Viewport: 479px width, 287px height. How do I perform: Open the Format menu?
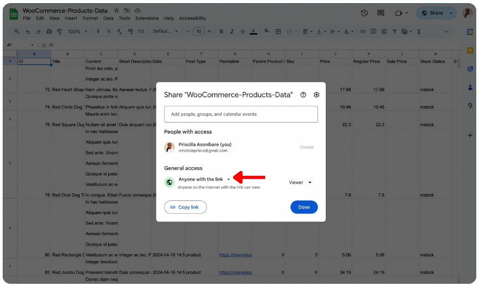(90, 18)
